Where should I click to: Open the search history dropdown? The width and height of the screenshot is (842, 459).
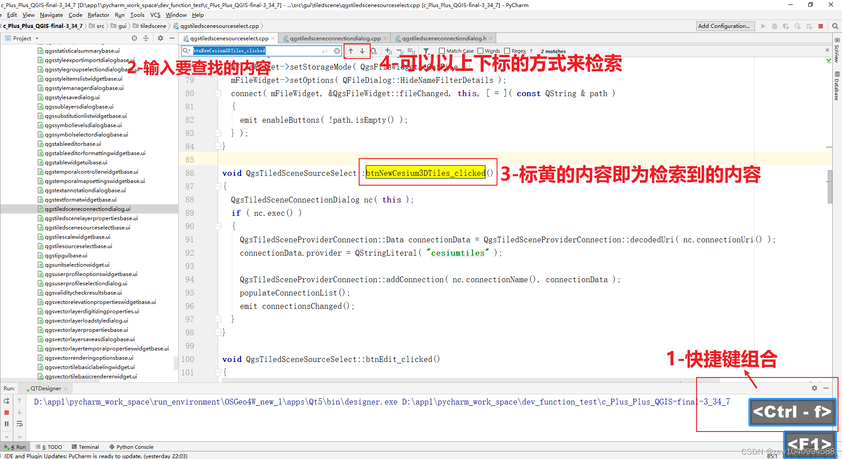pos(186,50)
